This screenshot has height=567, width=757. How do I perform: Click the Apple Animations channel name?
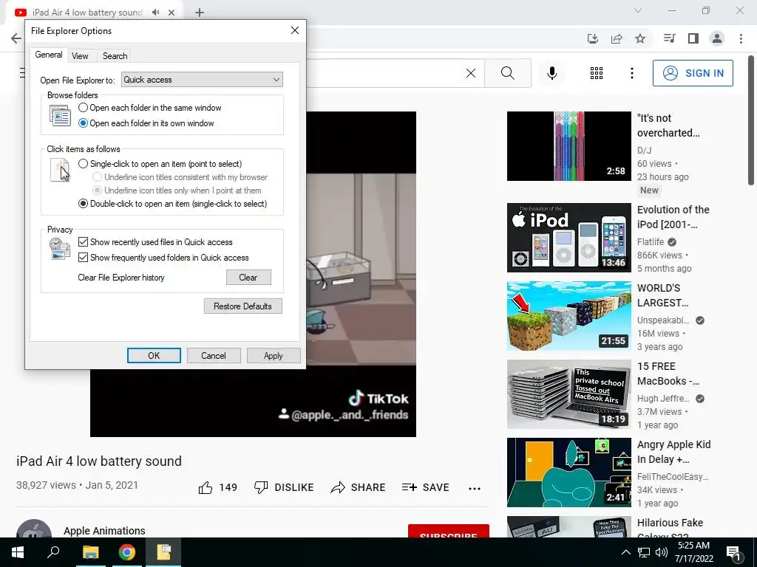(104, 530)
